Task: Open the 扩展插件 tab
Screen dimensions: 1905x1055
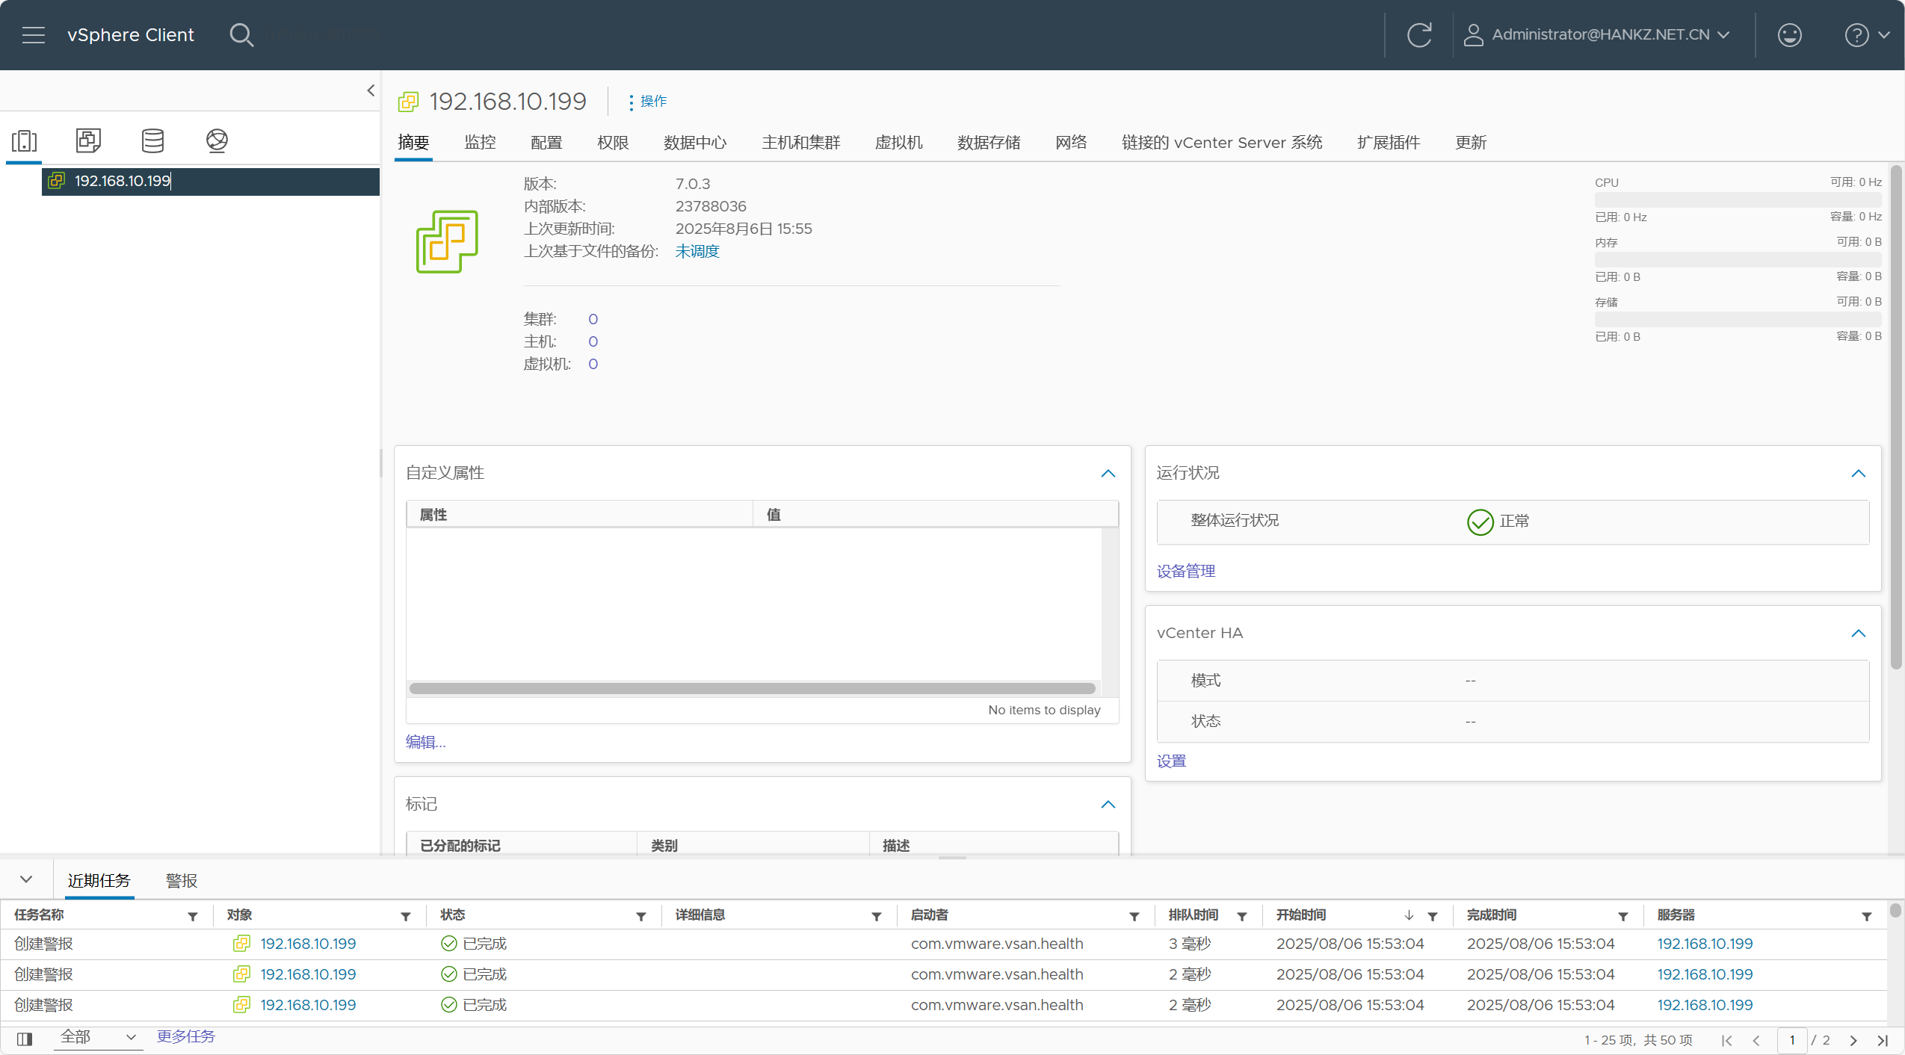Action: (1389, 142)
